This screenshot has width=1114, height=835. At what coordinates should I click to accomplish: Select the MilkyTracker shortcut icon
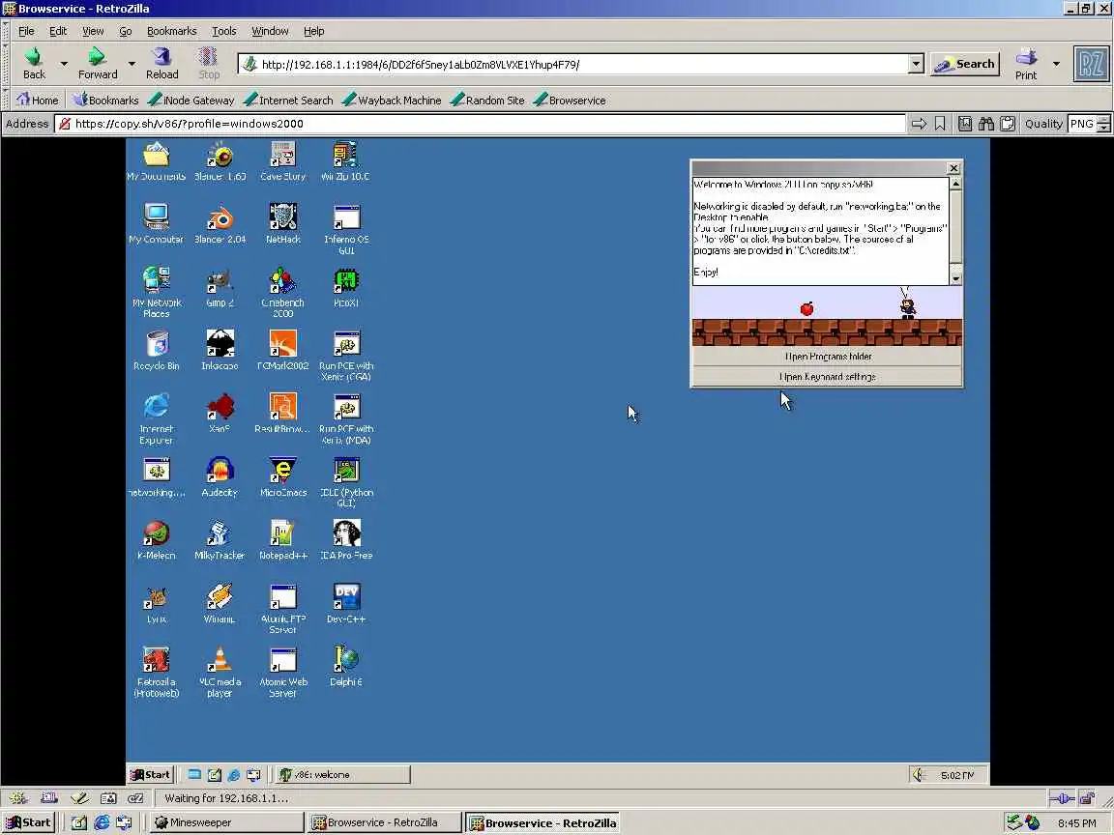coord(220,539)
